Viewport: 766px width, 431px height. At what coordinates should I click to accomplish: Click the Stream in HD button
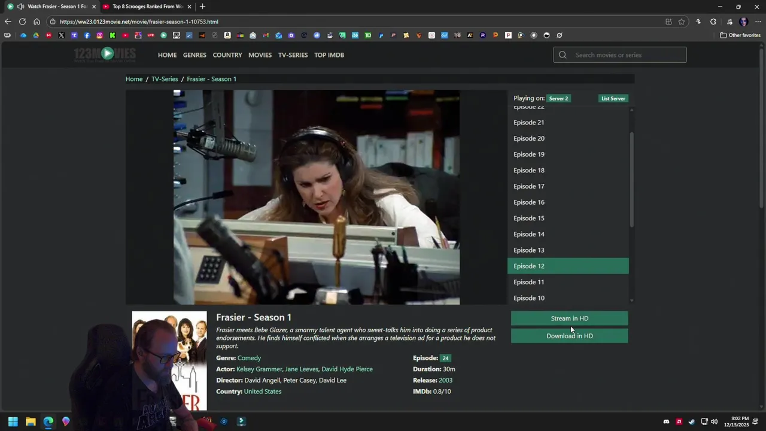click(x=570, y=318)
